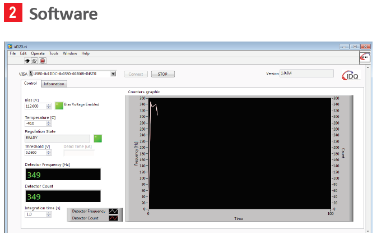Click the Detector Count plot legend icon

point(113,218)
